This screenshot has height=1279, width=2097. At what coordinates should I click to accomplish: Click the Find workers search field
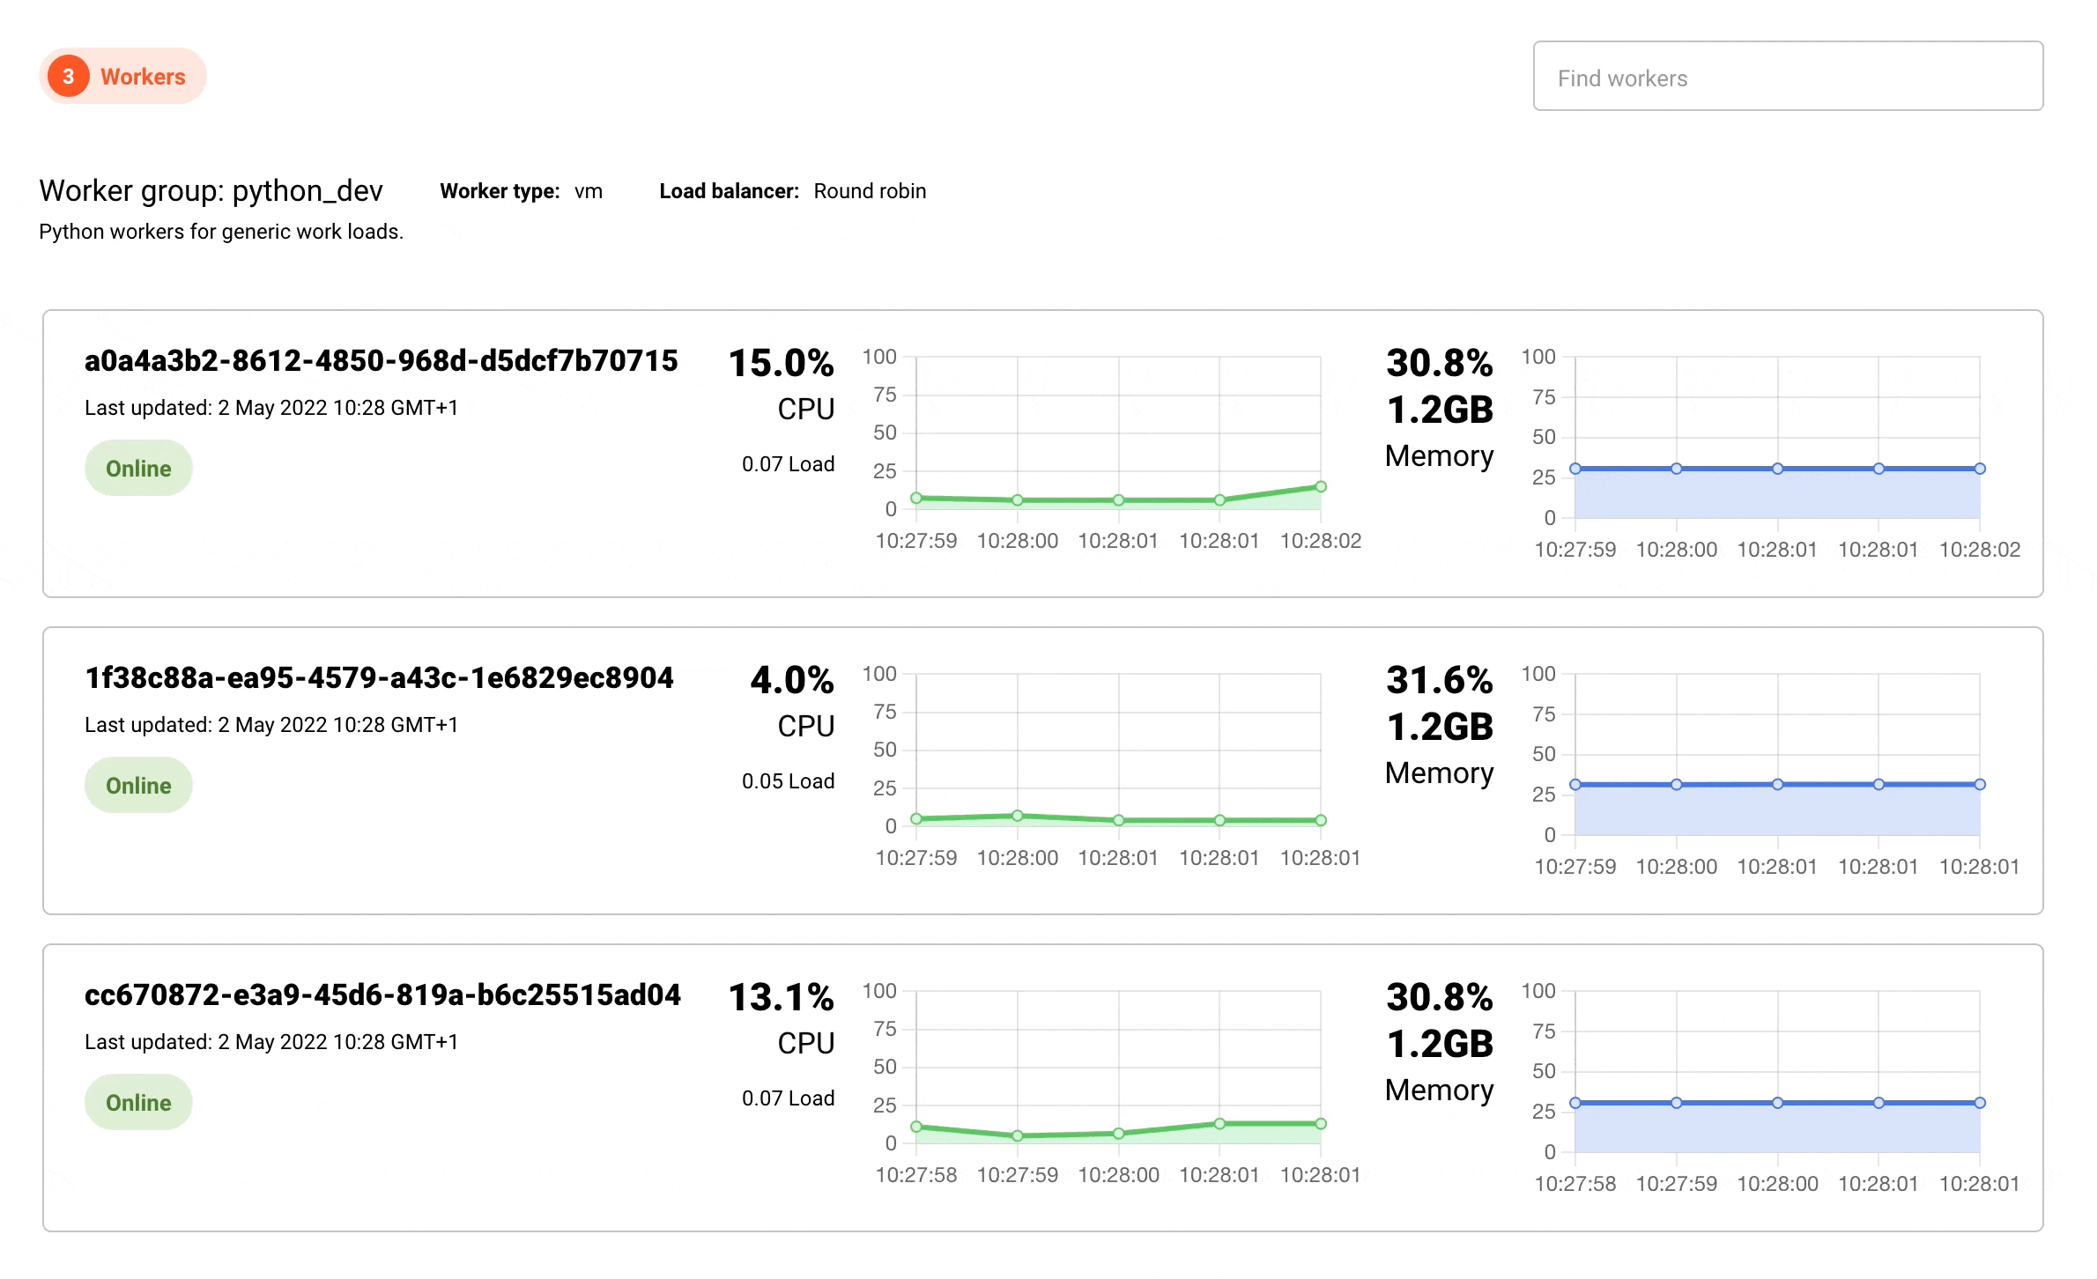(1787, 78)
